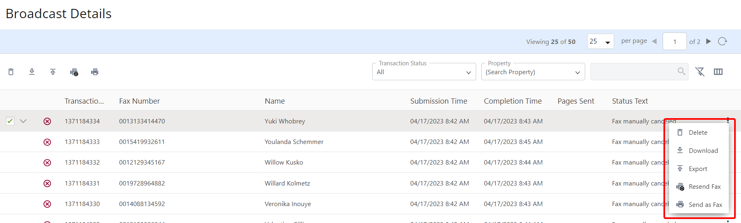Click the toolbar Export icon
741x223 pixels.
(53, 72)
